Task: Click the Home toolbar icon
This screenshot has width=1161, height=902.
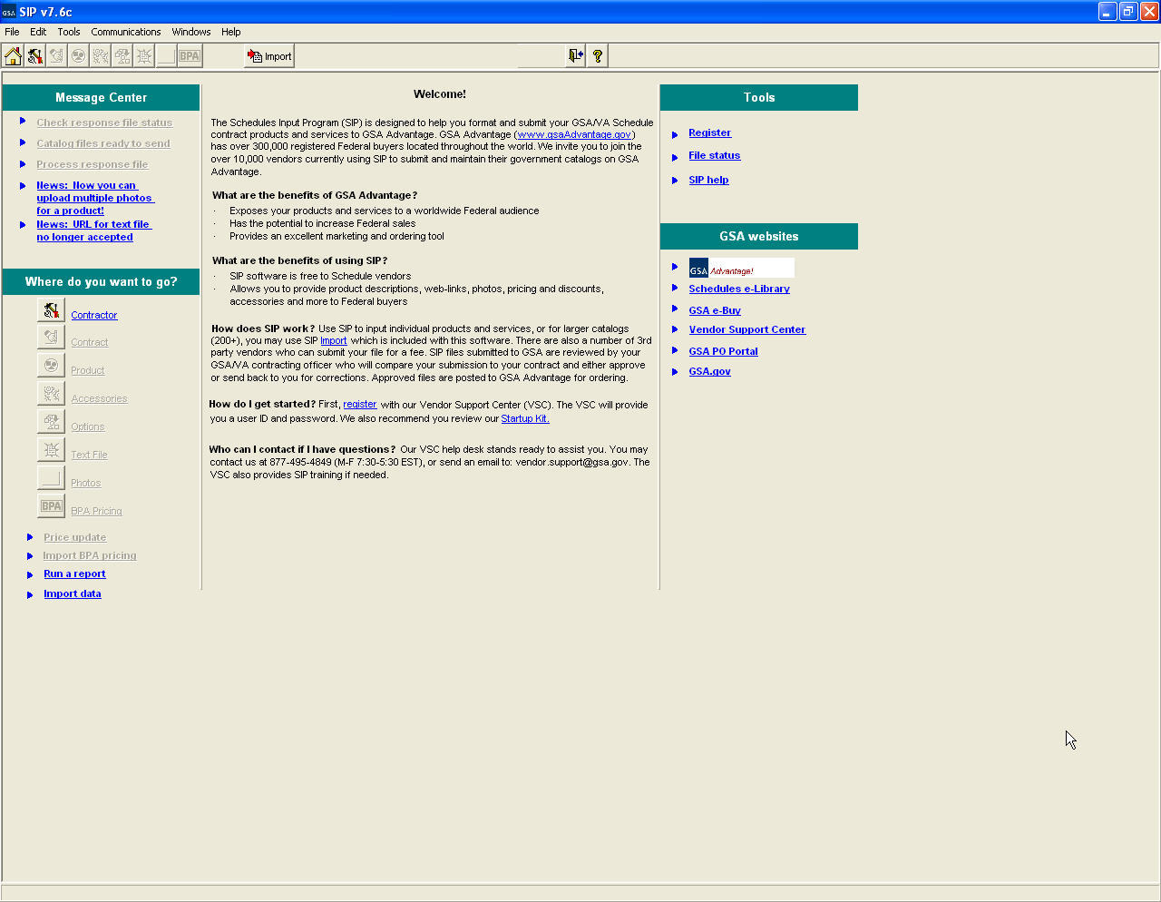Action: (13, 56)
